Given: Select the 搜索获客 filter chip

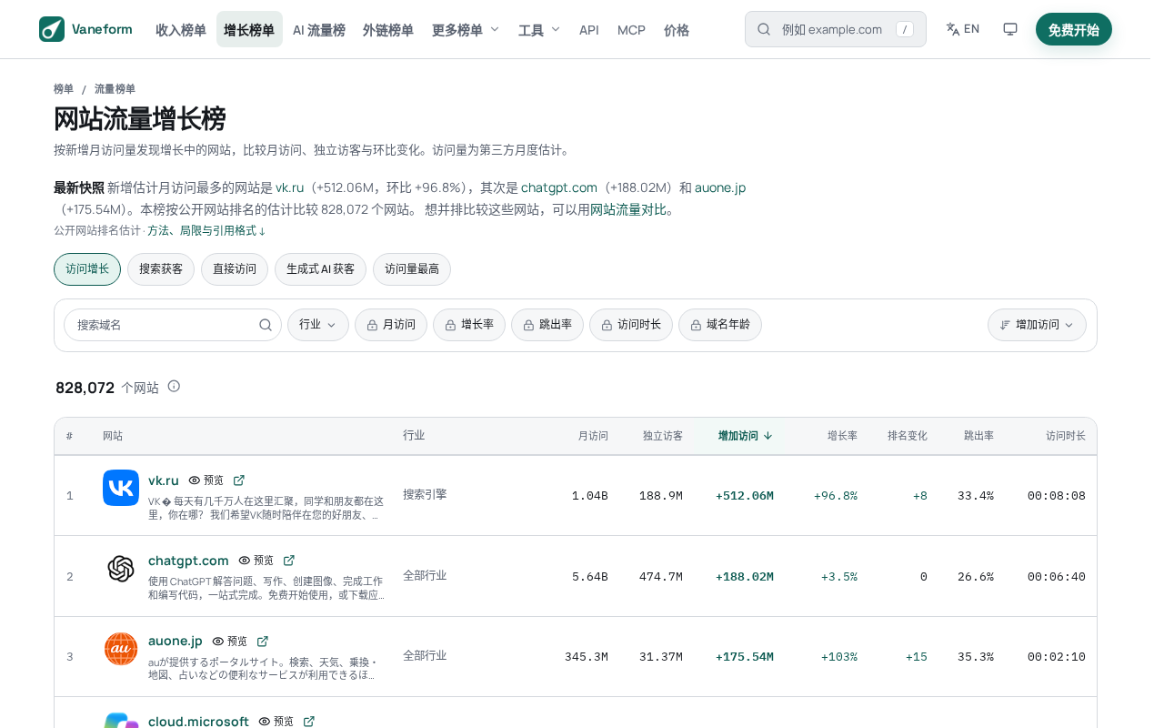Looking at the screenshot, I should click(x=161, y=269).
